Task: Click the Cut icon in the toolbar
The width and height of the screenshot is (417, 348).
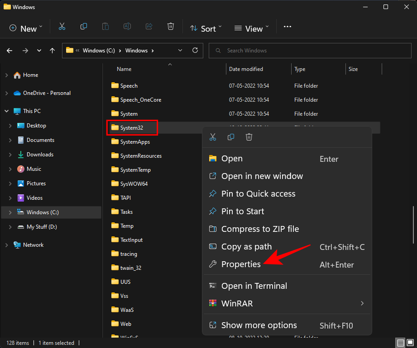Action: pyautogui.click(x=62, y=26)
